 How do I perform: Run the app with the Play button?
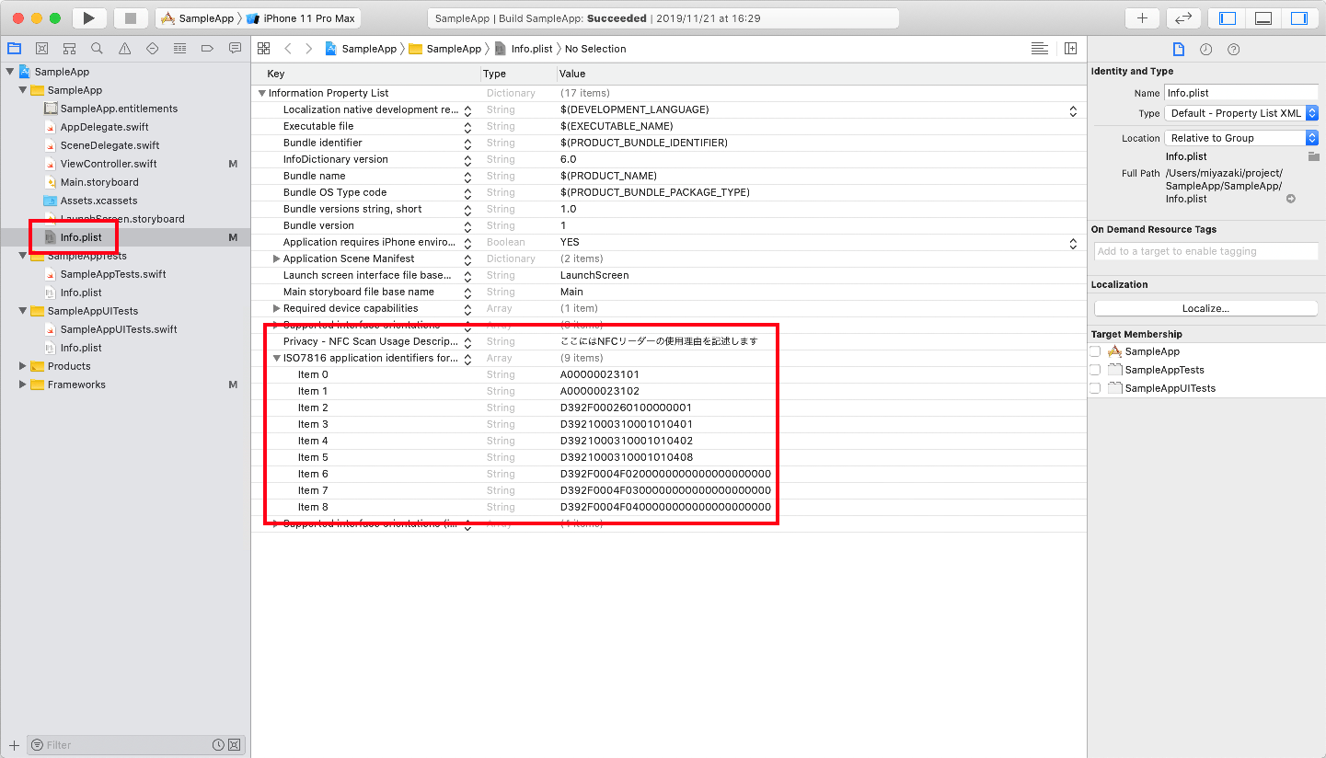[x=89, y=18]
